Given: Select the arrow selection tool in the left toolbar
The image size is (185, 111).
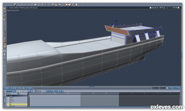Looking at the screenshot, I should tap(5, 9).
